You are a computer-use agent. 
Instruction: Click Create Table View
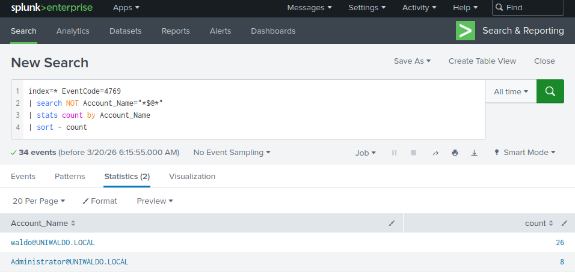(482, 61)
